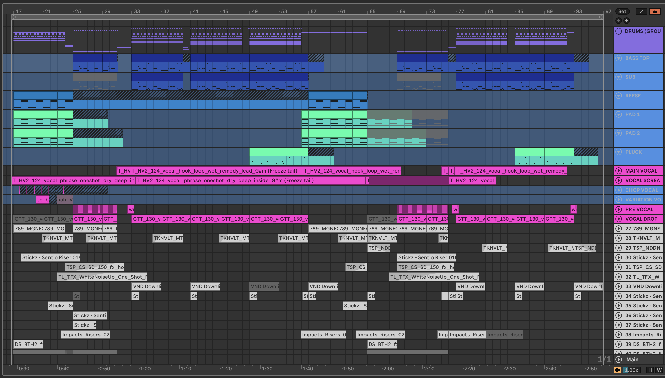Screen dimensions: 665x378
Task: Click the MAIN VOCAL track unfold icon
Action: [619, 170]
